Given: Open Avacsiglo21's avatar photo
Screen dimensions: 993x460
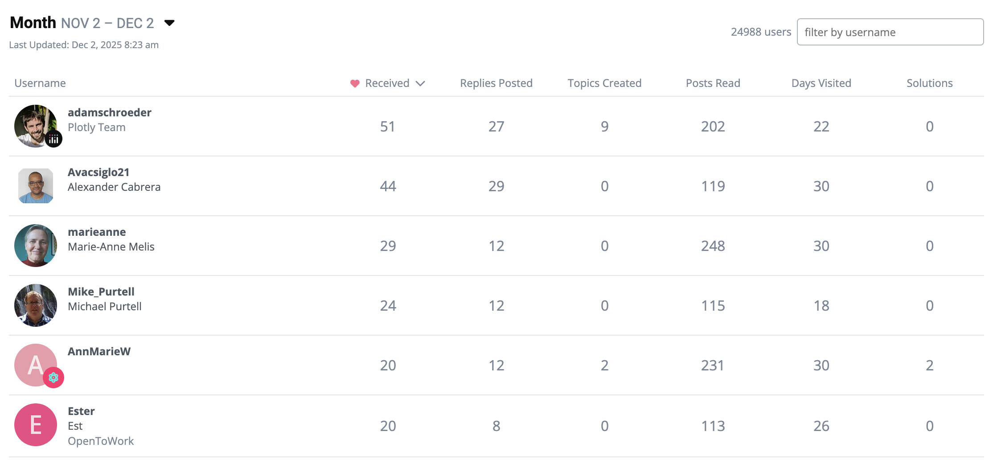Looking at the screenshot, I should point(36,186).
